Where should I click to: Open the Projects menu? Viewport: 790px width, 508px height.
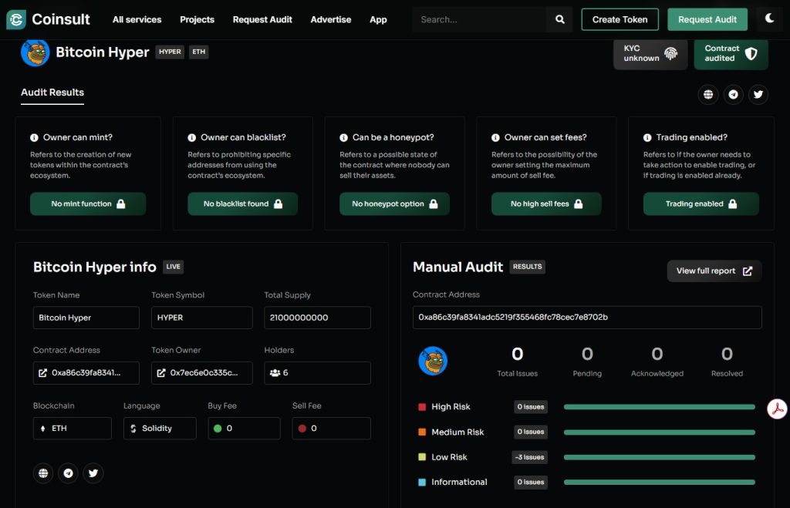[x=197, y=19]
